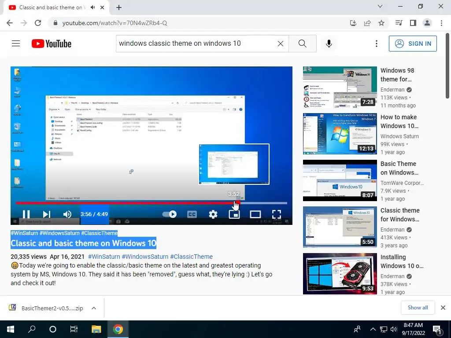Viewport: 451px width, 338px height.
Task: Mute the tab audio icon
Action: 92,7
